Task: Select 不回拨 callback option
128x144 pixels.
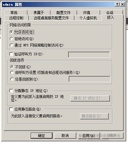Action: click(x=12, y=67)
